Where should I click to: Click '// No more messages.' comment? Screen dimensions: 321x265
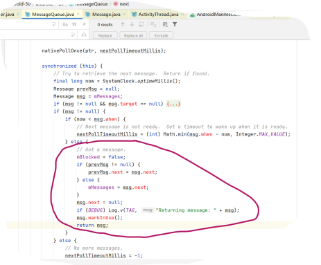(94, 248)
